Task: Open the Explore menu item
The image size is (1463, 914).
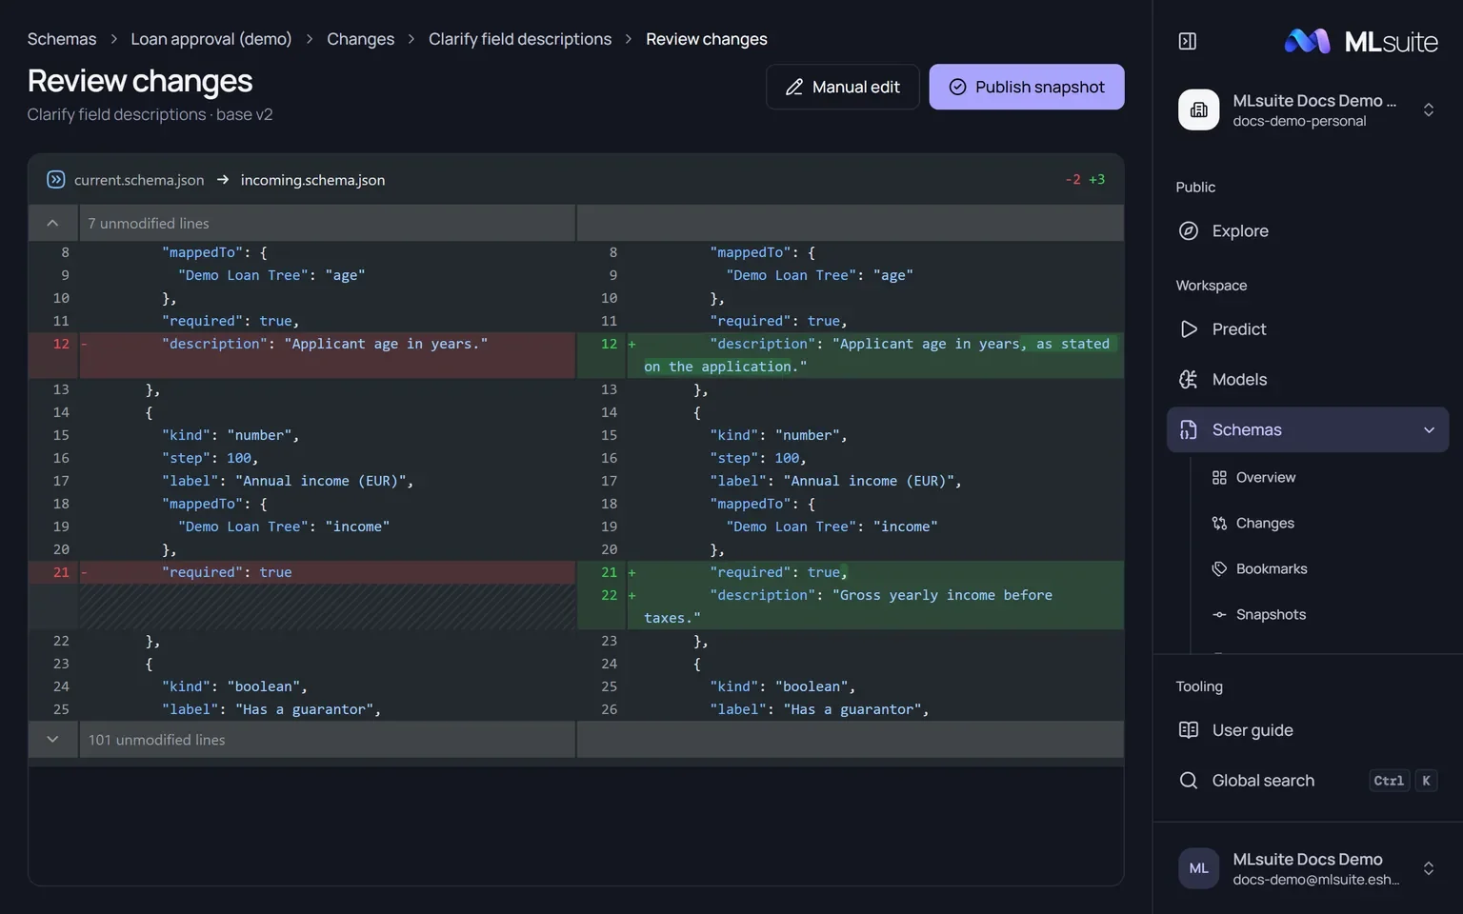Action: pyautogui.click(x=1308, y=230)
